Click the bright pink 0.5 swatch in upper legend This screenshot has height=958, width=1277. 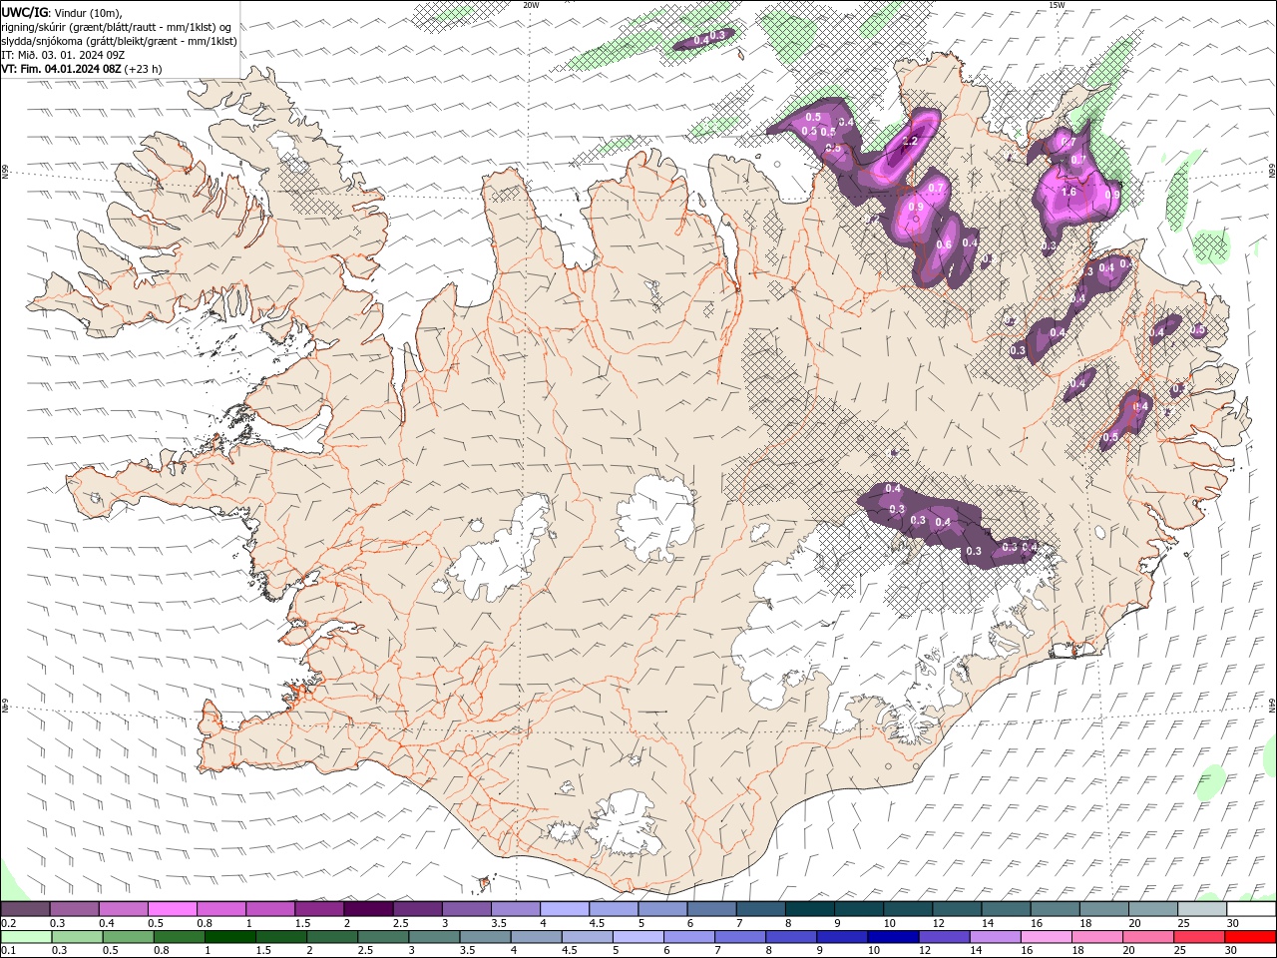173,909
